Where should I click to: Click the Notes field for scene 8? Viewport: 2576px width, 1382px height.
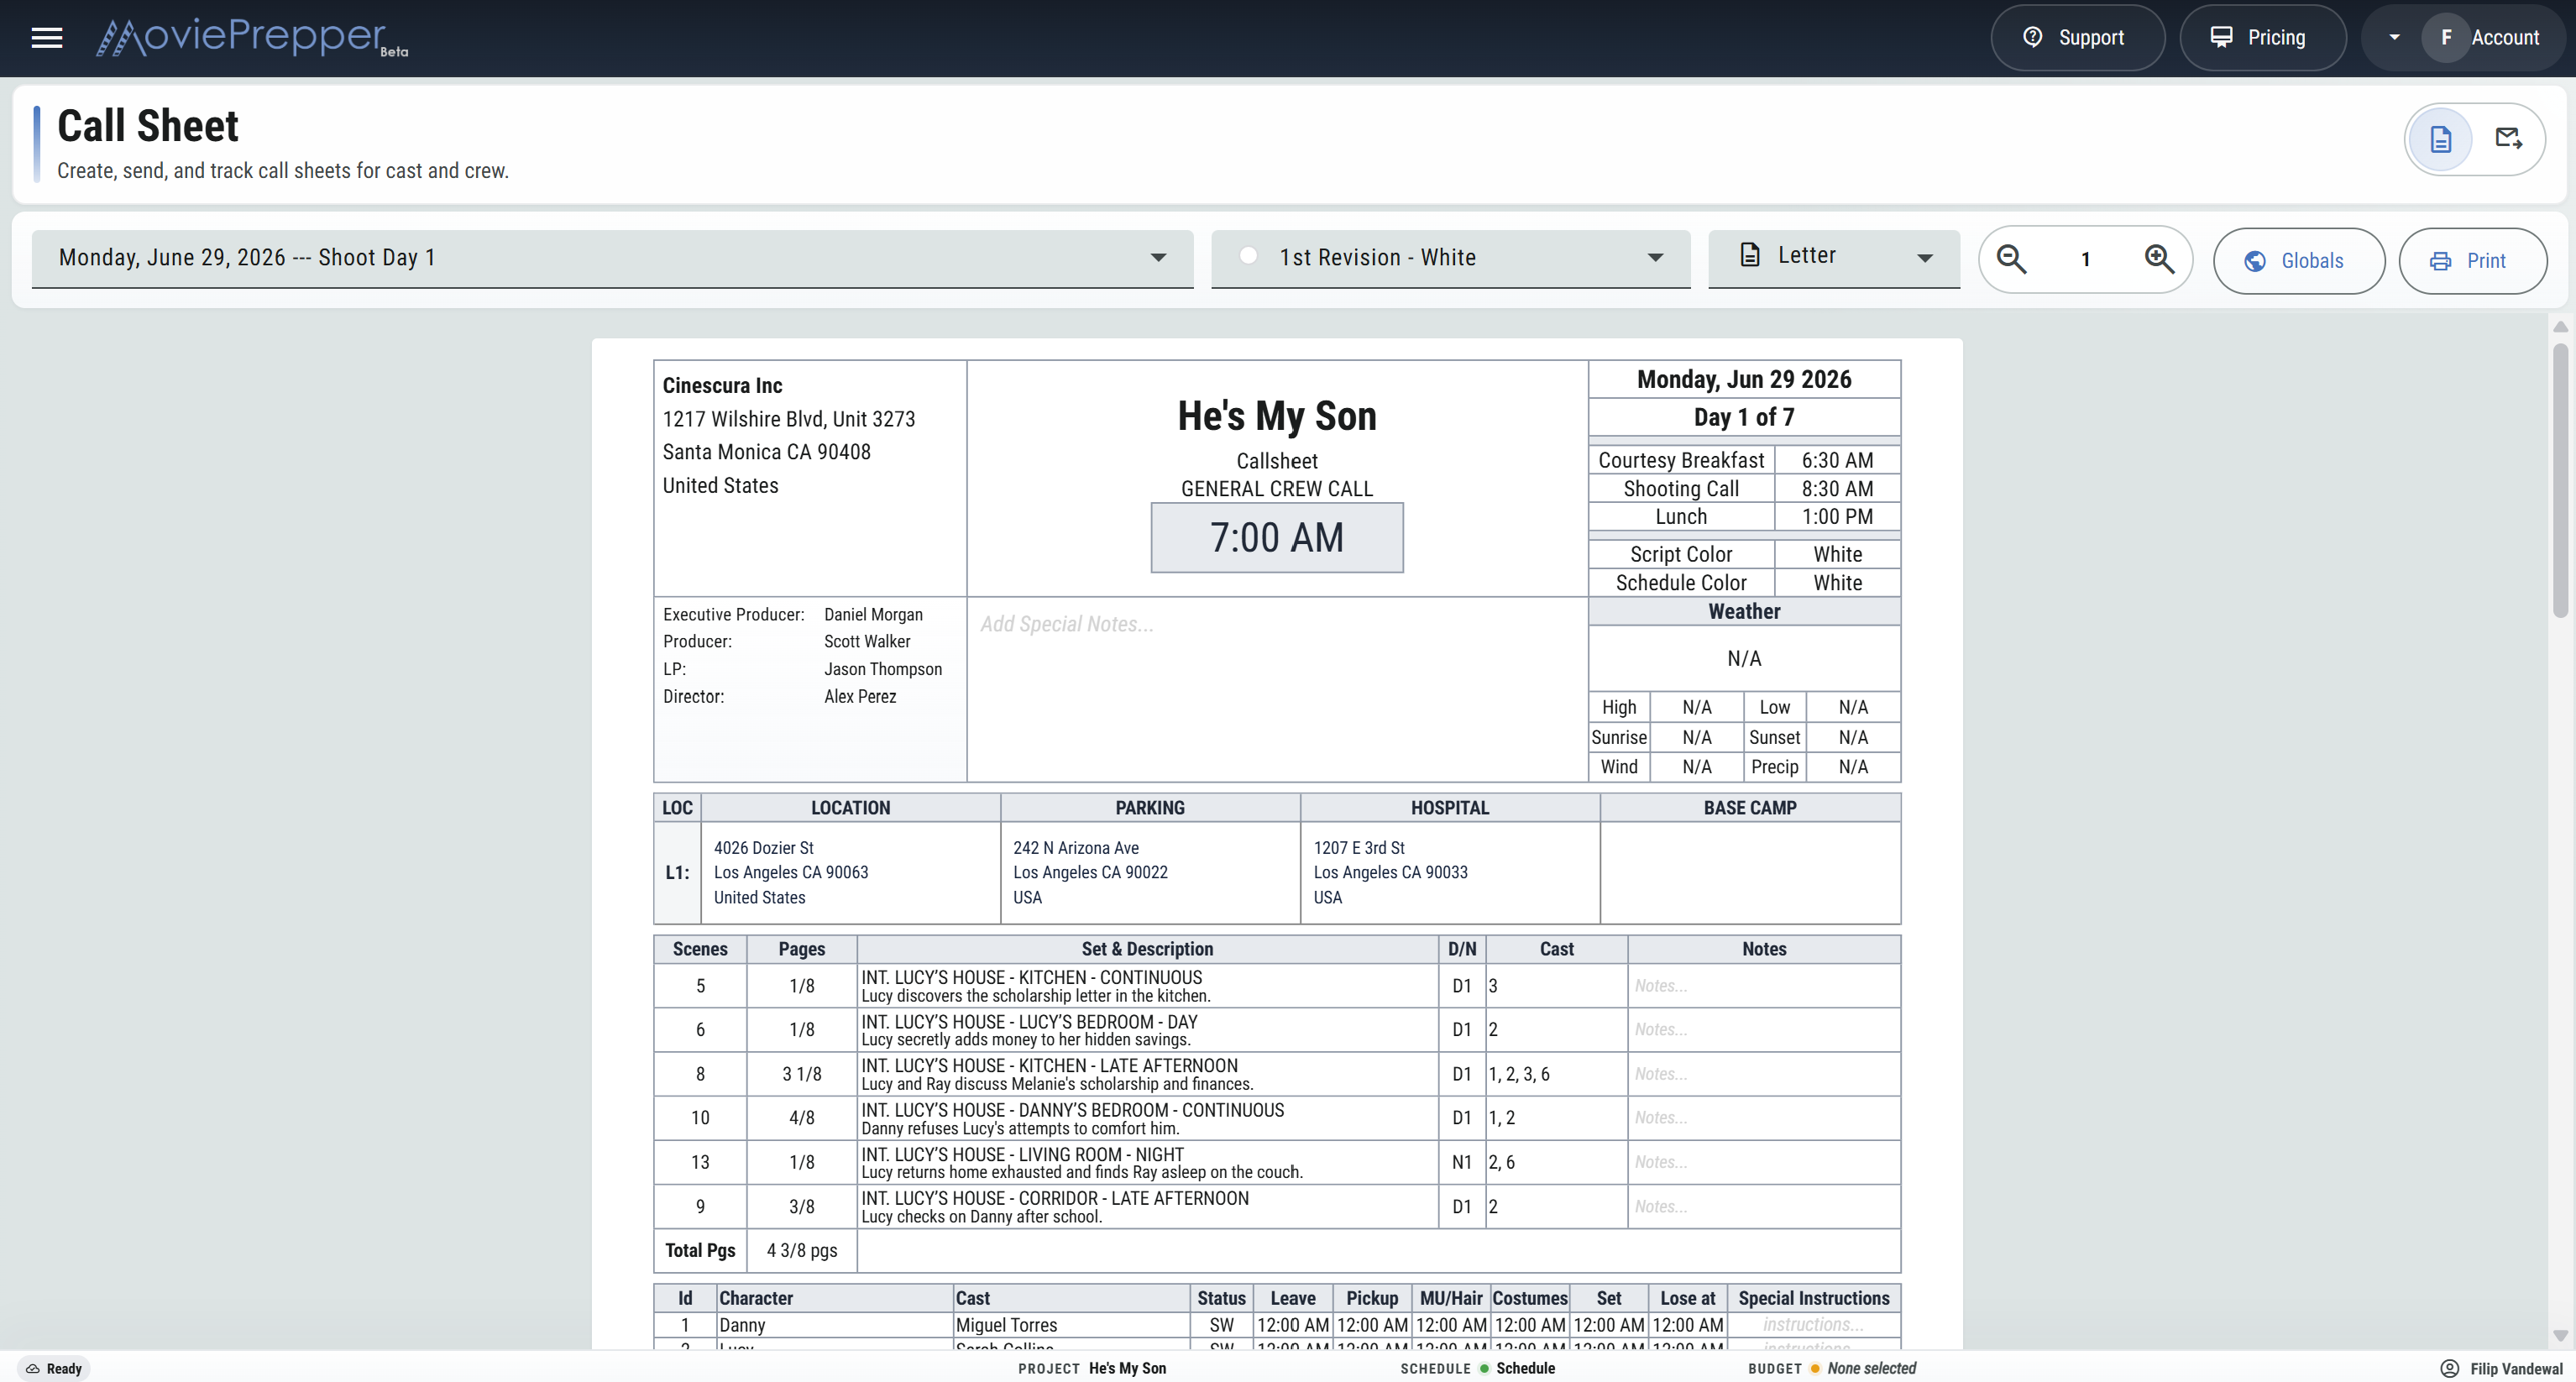pos(1764,1074)
